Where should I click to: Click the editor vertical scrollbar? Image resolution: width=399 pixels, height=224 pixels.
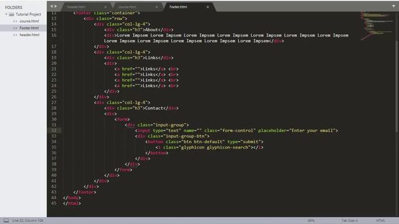pos(397,86)
